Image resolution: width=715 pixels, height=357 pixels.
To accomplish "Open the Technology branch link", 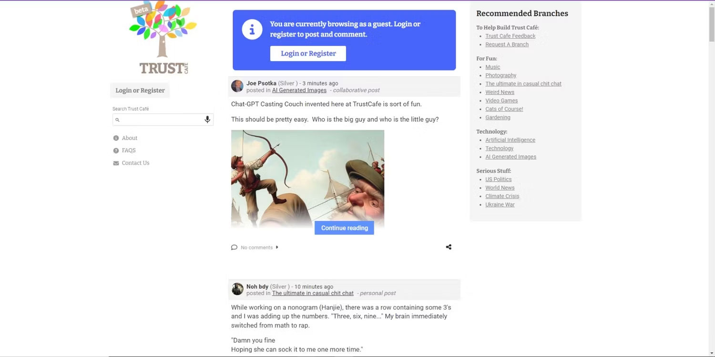I will pos(500,149).
